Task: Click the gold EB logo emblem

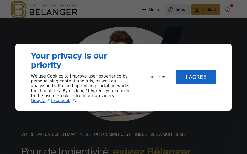Action: 19,10
